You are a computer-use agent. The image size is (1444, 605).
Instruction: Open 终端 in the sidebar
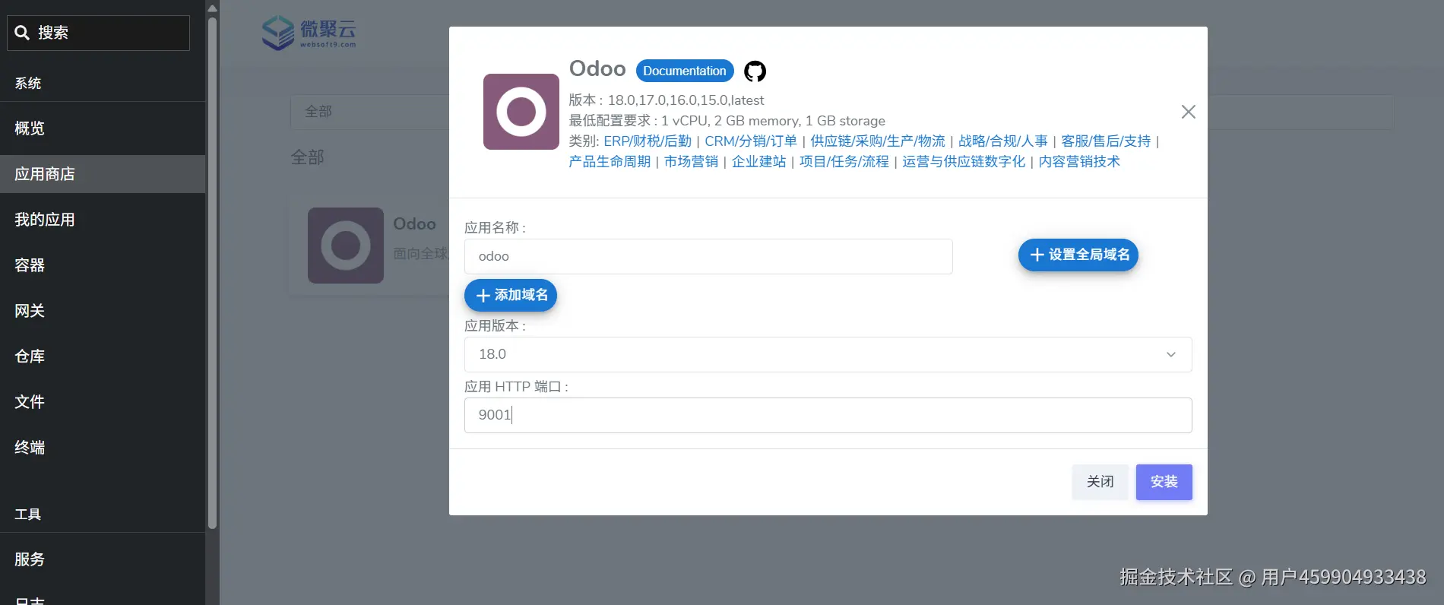coord(103,447)
